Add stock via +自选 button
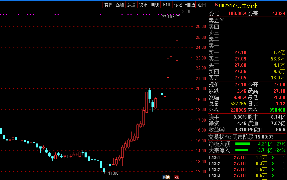287x180 pixels. [190, 5]
